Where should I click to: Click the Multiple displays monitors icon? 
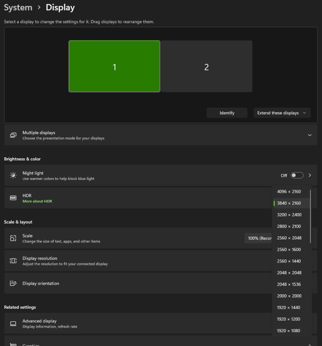coord(13,135)
